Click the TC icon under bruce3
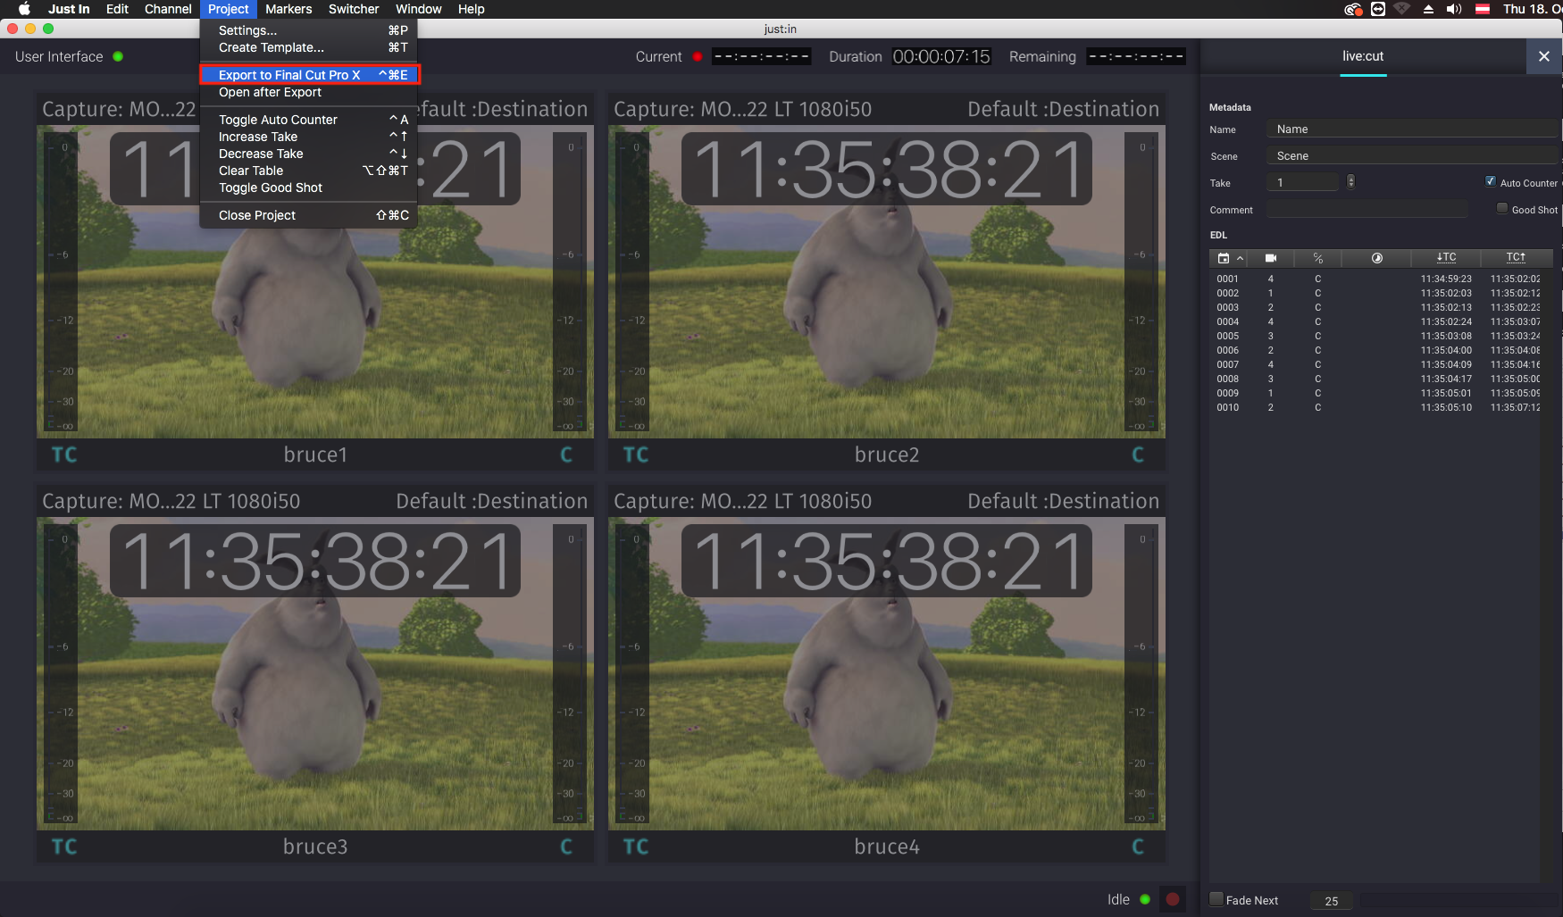Image resolution: width=1563 pixels, height=917 pixels. coord(64,847)
